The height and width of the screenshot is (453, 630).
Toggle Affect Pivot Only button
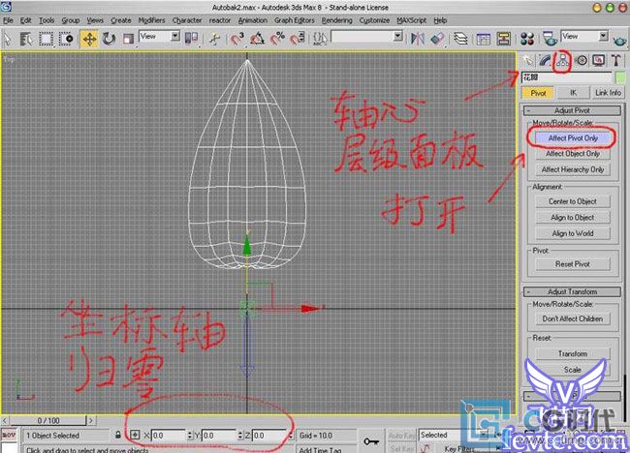coord(572,138)
